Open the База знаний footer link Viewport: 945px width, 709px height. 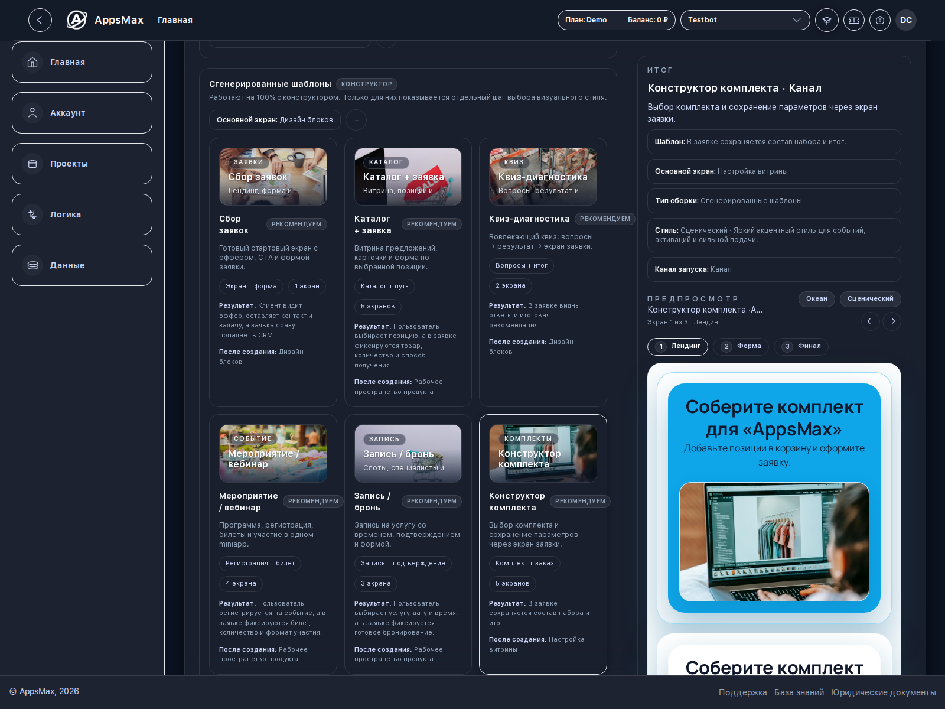tap(799, 692)
